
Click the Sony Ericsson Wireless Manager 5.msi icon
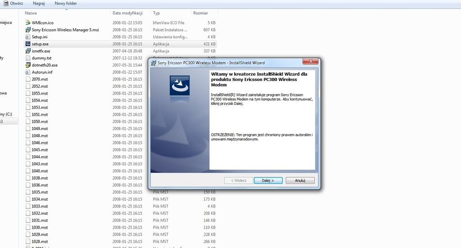[27, 30]
